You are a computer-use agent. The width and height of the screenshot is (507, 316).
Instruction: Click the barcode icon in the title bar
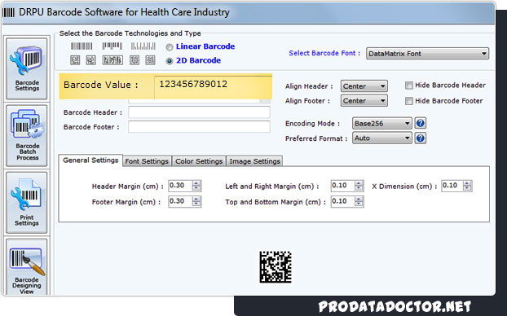point(8,12)
